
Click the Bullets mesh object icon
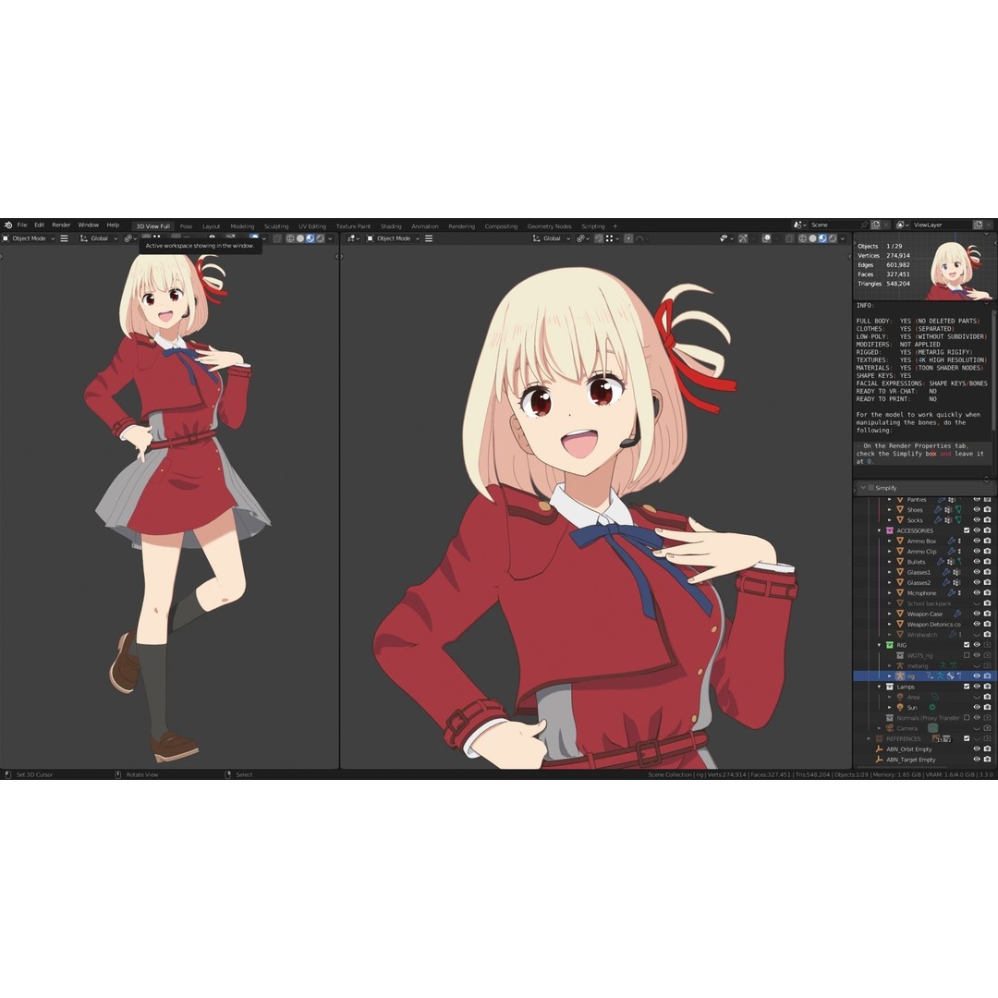click(900, 562)
